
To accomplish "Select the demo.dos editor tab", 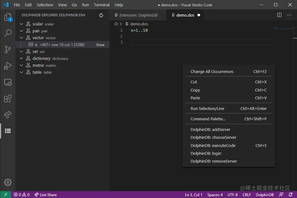I will (x=185, y=15).
